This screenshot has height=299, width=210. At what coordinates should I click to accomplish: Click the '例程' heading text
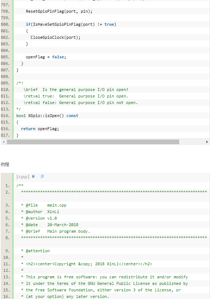click(x=5, y=165)
